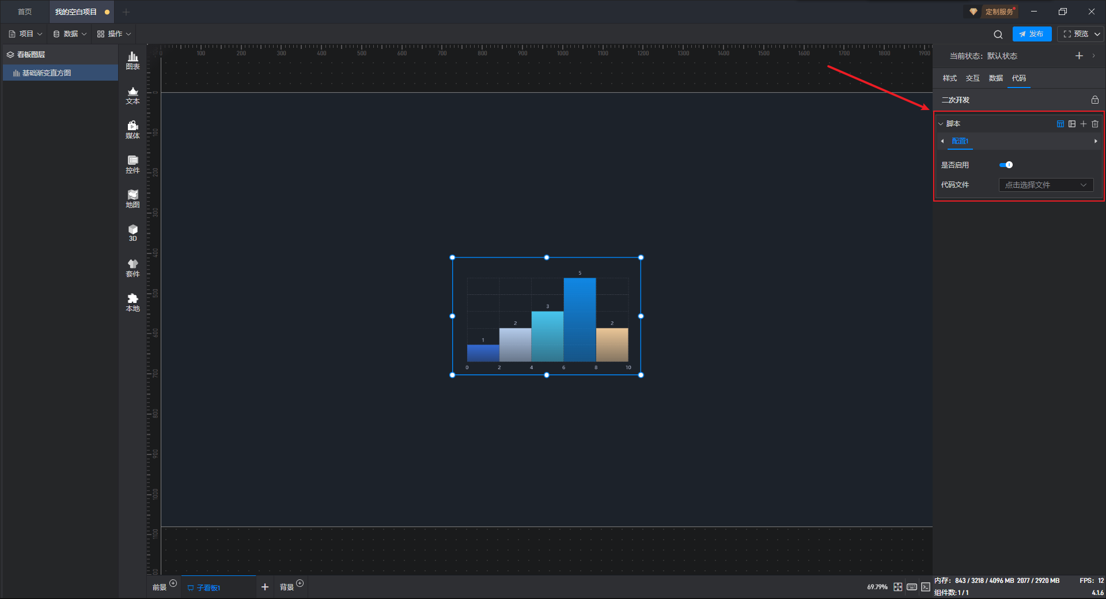Open the 数据 dropdown menu in toolbar
Viewport: 1106px width, 599px height.
point(70,34)
